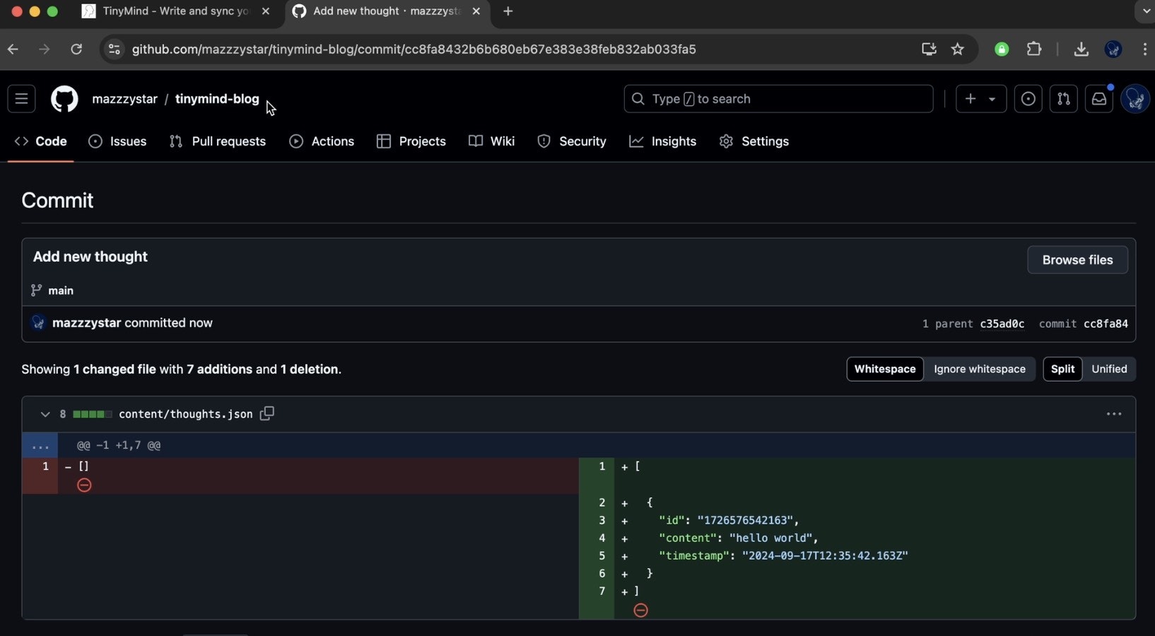Open the green lock browser extension
This screenshot has height=636, width=1155.
click(1001, 49)
